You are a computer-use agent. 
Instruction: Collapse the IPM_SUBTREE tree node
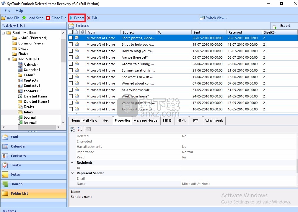coord(9,59)
